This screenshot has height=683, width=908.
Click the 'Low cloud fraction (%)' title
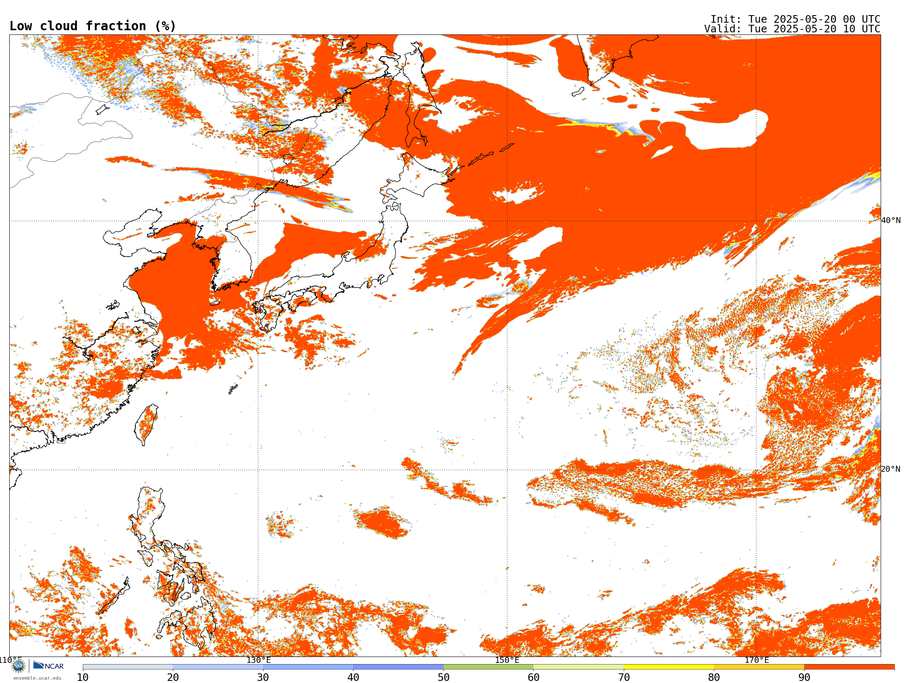(x=92, y=26)
